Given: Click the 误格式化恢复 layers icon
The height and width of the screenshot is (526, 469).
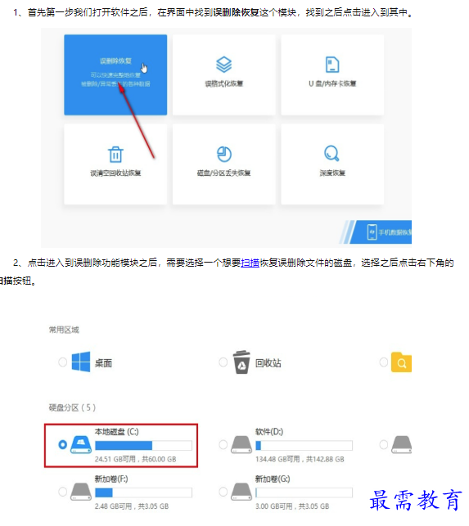Looking at the screenshot, I should (x=224, y=65).
